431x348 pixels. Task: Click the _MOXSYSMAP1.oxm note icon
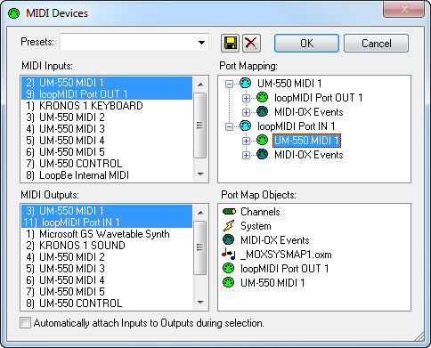tap(229, 254)
